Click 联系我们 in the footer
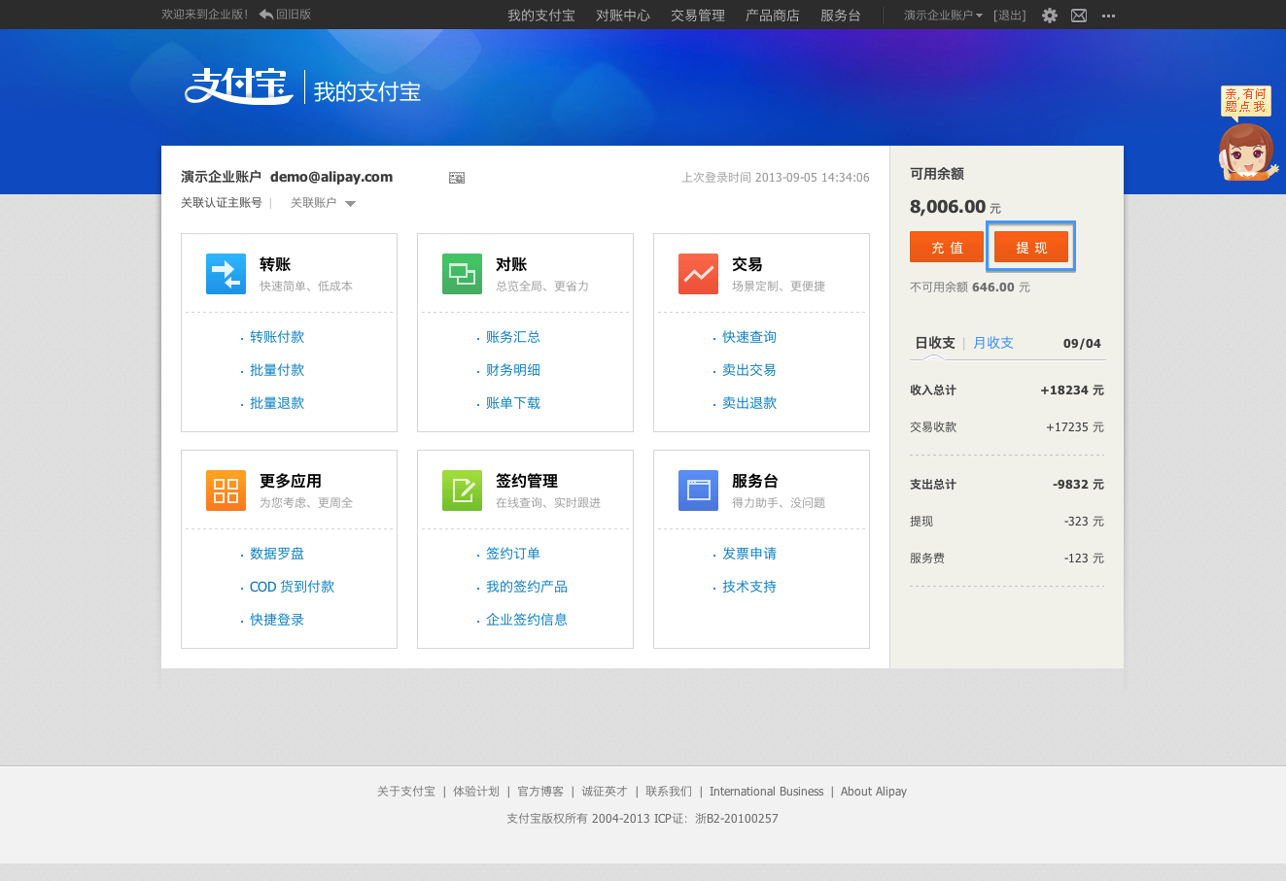The image size is (1286, 881). click(x=669, y=792)
